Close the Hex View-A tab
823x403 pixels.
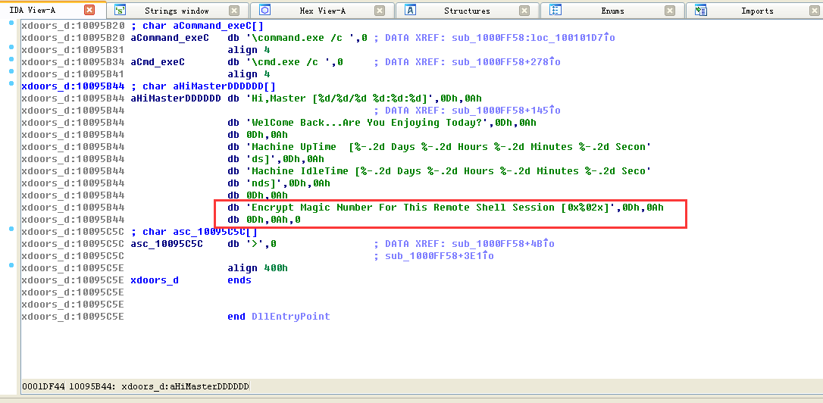click(380, 11)
